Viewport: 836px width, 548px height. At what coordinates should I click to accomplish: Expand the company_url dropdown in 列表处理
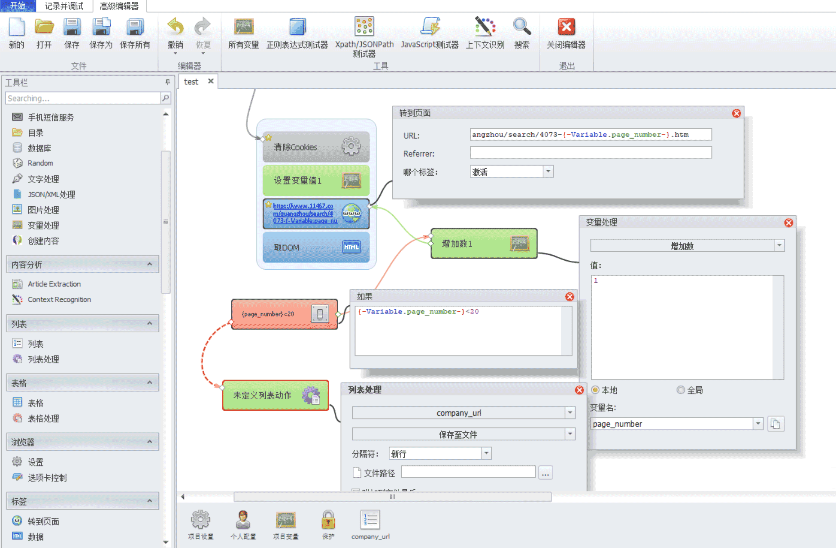(x=570, y=413)
